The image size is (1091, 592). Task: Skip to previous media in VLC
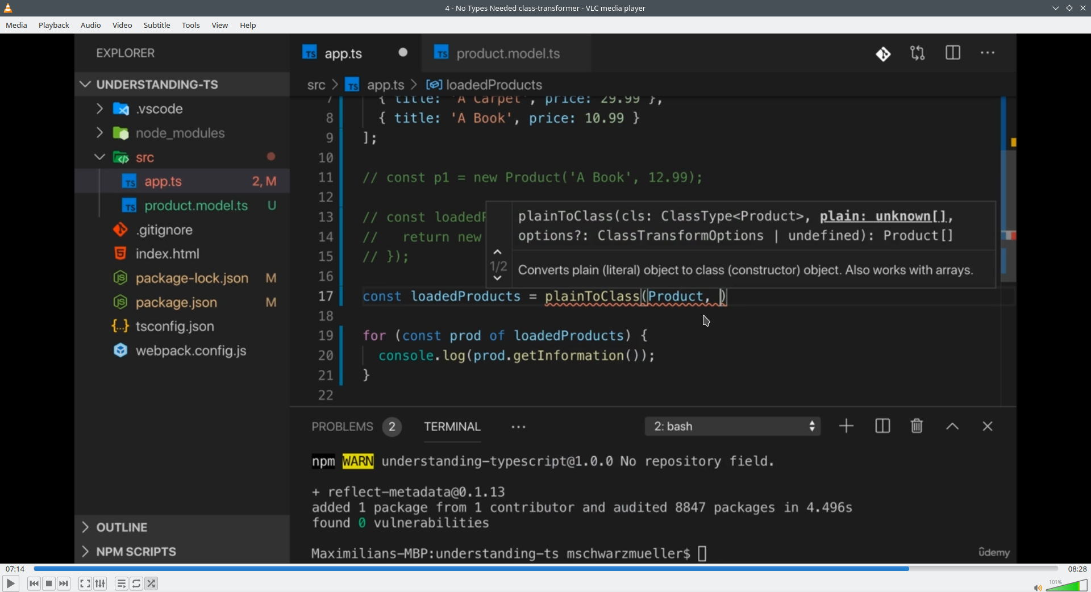click(34, 583)
